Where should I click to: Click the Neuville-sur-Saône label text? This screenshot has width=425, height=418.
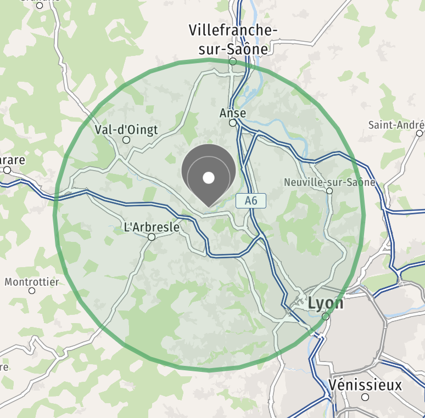pyautogui.click(x=329, y=182)
